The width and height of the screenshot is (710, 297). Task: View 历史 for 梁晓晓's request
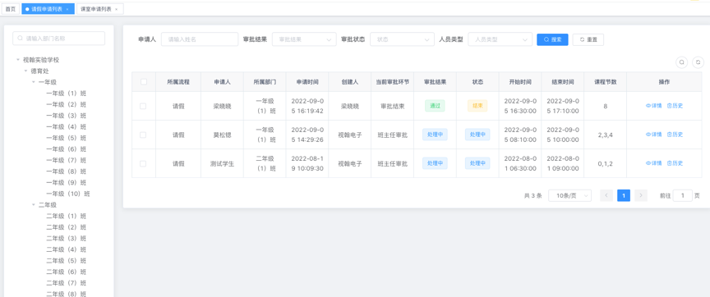tap(675, 106)
